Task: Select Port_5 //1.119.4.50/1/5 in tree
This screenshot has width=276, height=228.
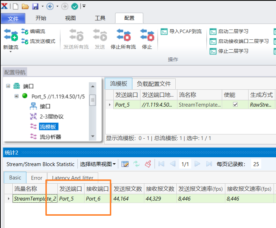Action: coord(58,96)
